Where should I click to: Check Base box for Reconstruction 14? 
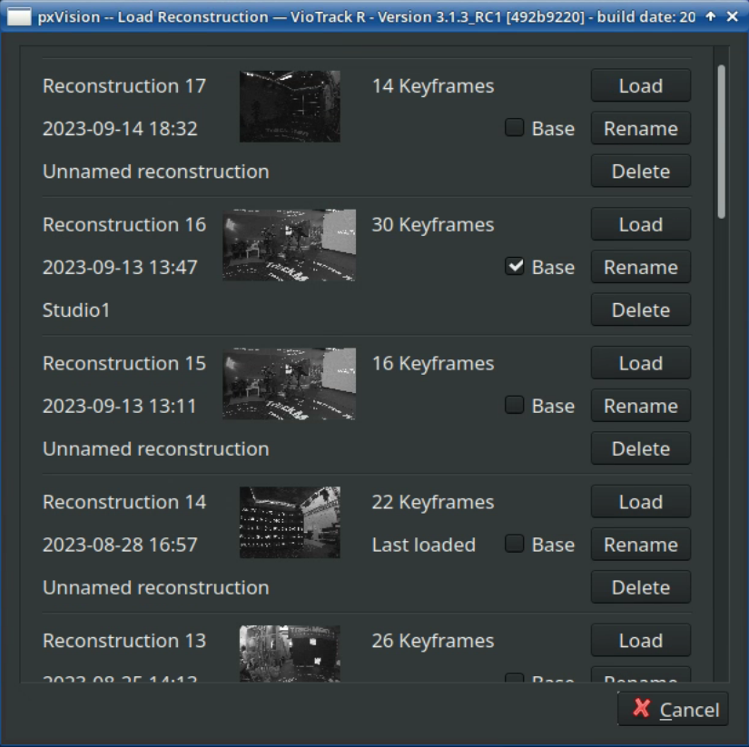click(x=515, y=545)
